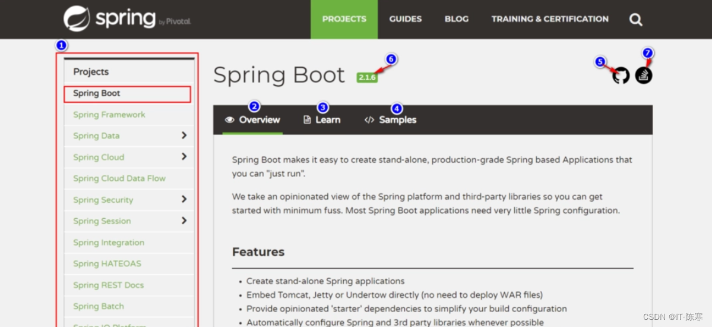Click the Spring Boot page title
This screenshot has height=327, width=712.
pos(279,75)
